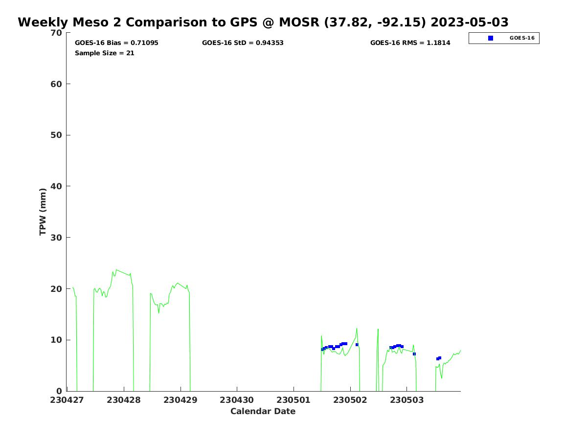Click the 230429 date tick label
Viewport: 587px width, 440px height.
181,400
